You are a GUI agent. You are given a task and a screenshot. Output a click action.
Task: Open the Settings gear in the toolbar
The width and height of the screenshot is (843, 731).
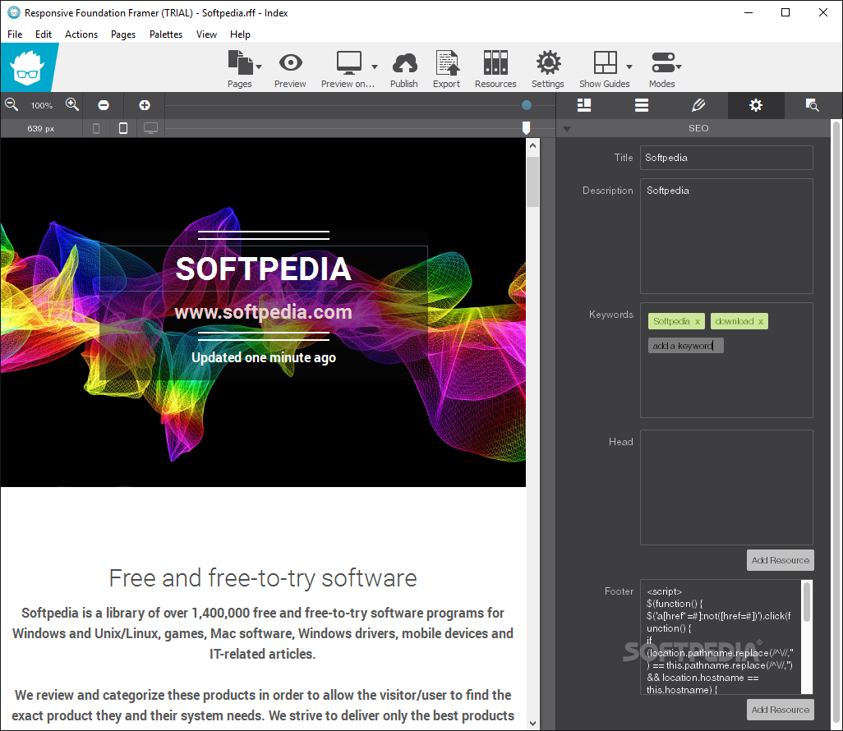[x=548, y=63]
